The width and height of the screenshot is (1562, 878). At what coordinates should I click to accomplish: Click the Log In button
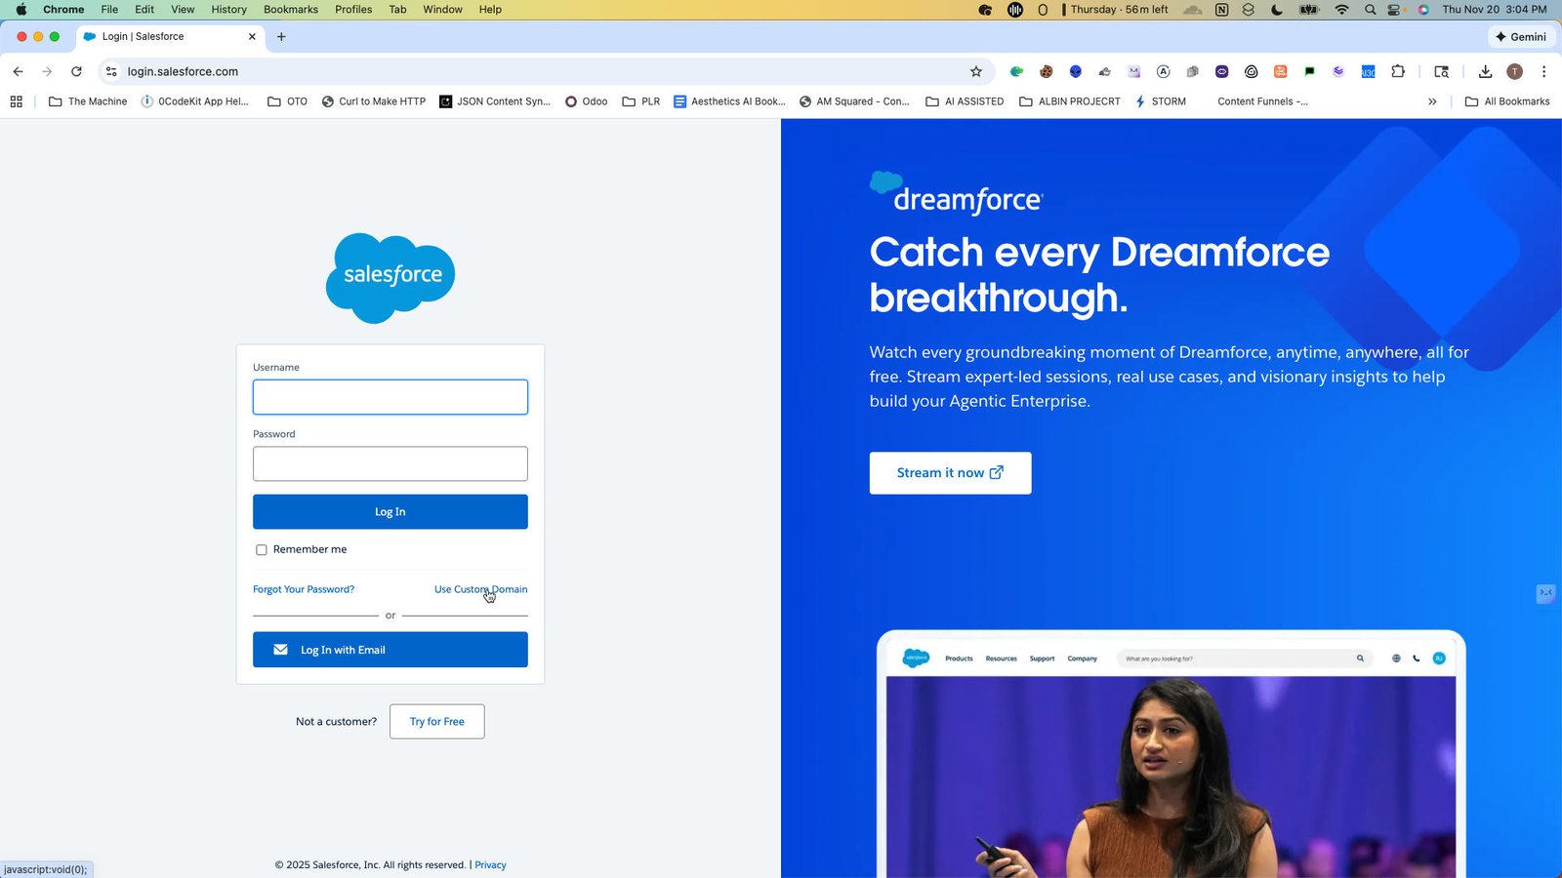390,512
